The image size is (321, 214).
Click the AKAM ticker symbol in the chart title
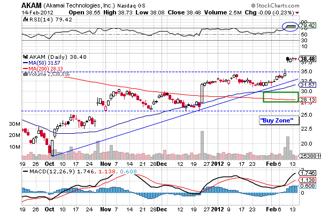click(32, 5)
